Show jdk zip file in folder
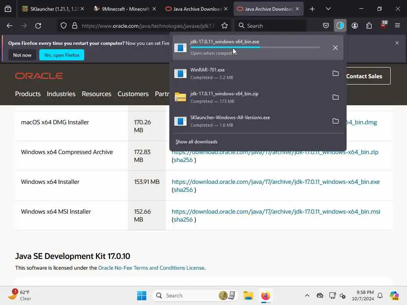Viewport: 407px width, 305px height. [335, 97]
